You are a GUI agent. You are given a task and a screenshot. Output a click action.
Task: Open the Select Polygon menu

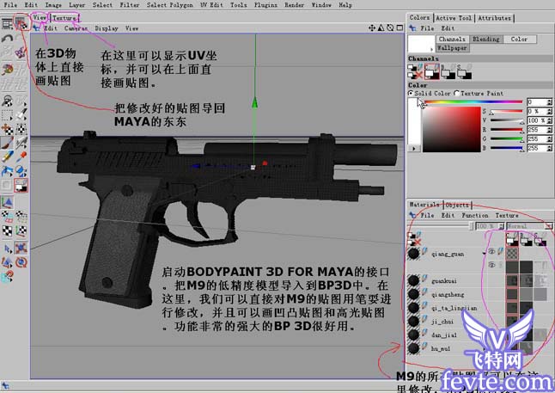click(x=169, y=5)
